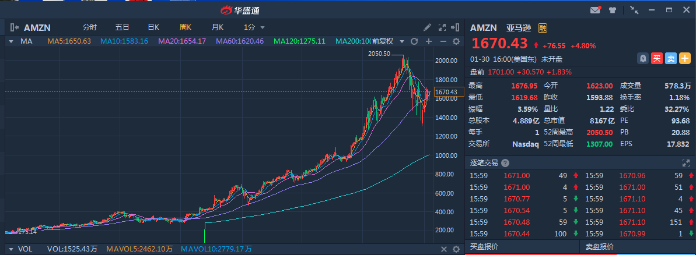The image size is (696, 255).
Task: Open MA indicator settings gear
Action: [x=456, y=41]
